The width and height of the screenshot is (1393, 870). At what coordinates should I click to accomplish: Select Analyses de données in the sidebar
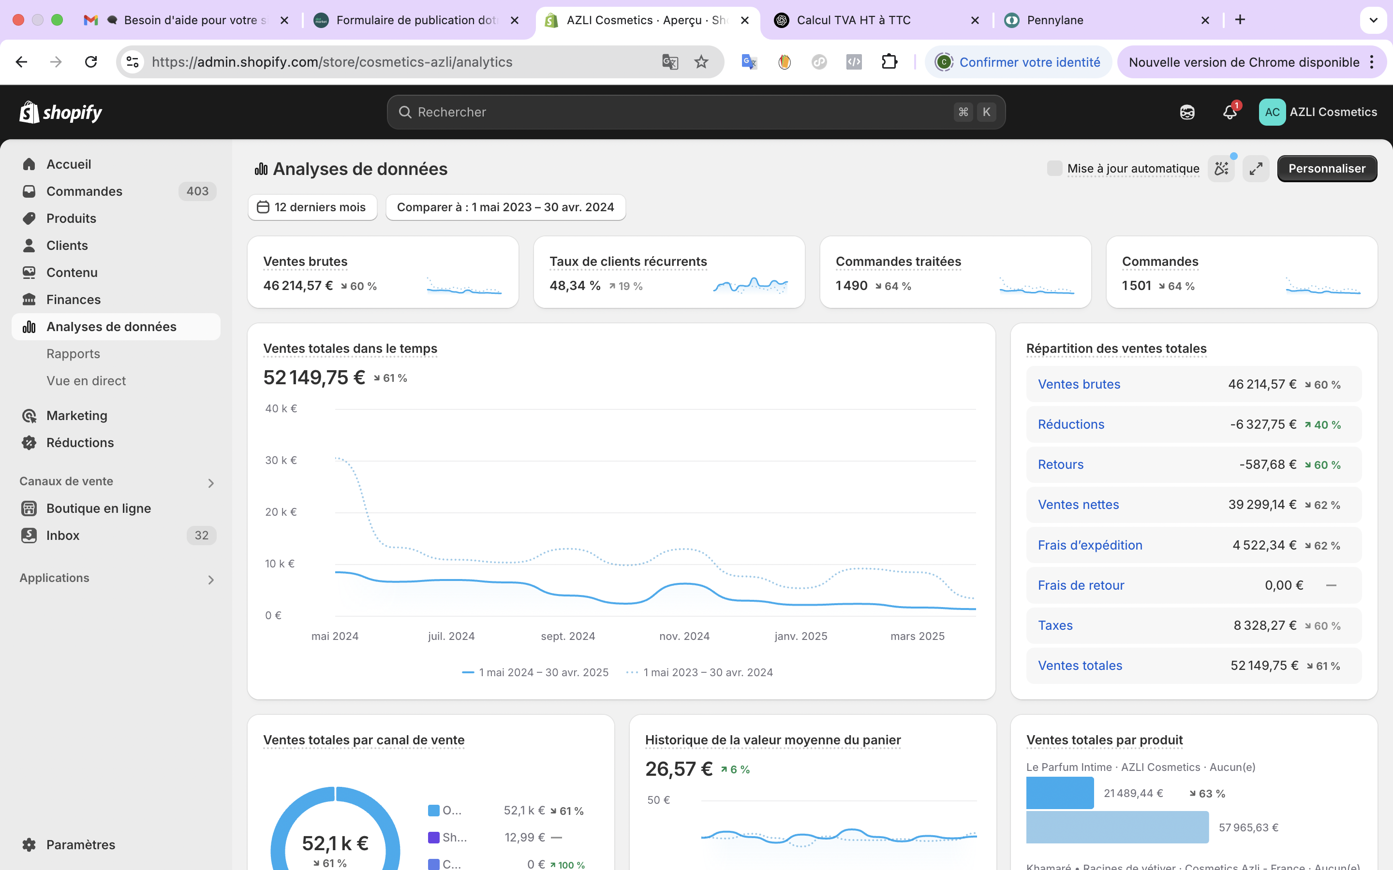click(x=116, y=327)
